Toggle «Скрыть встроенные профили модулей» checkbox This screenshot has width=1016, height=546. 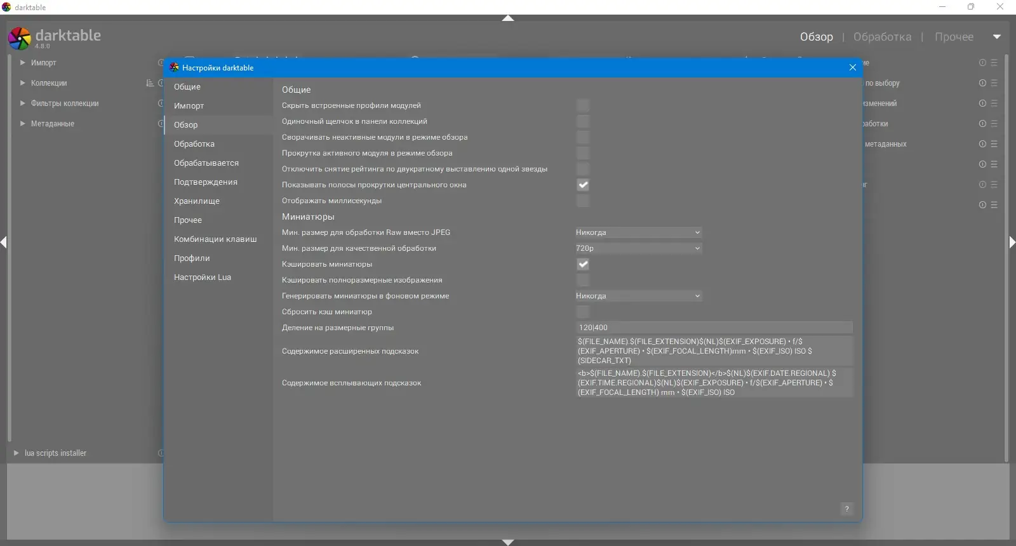pos(583,105)
